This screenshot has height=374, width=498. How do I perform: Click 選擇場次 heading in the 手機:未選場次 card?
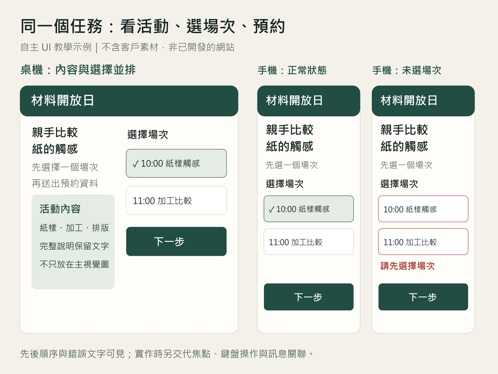pos(399,184)
